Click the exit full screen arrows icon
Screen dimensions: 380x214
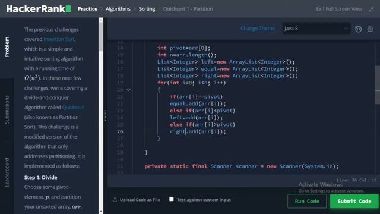pos(371,10)
